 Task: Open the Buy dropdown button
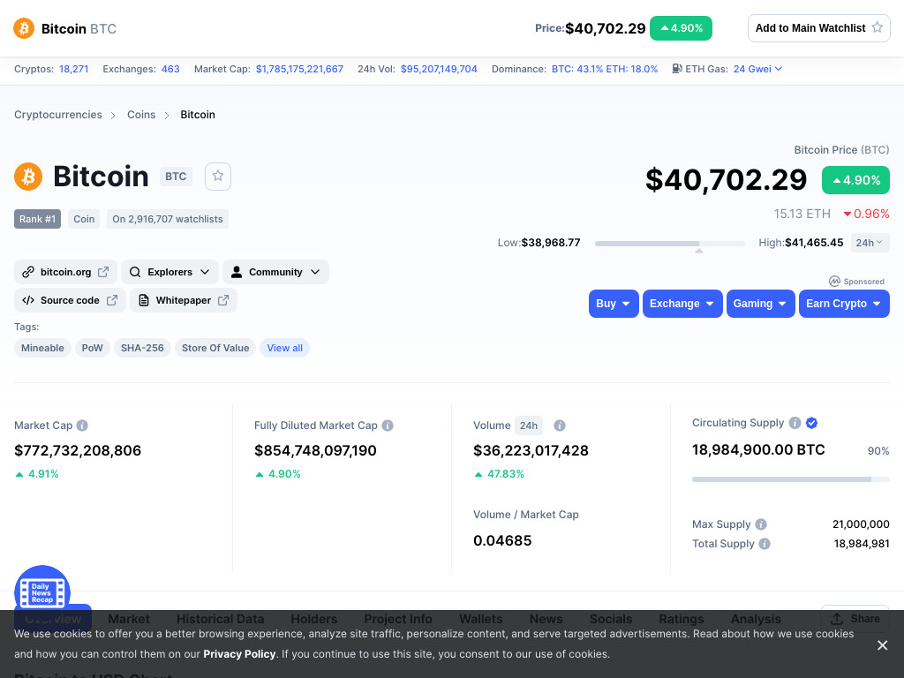[614, 304]
